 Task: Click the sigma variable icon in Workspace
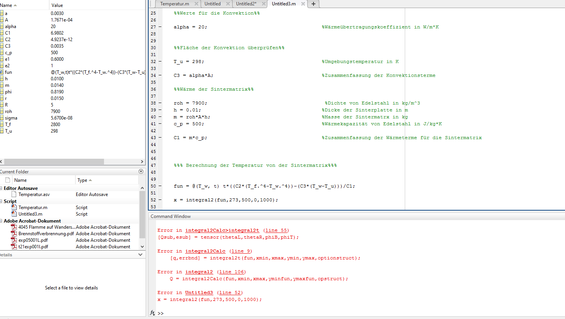pos(2,118)
